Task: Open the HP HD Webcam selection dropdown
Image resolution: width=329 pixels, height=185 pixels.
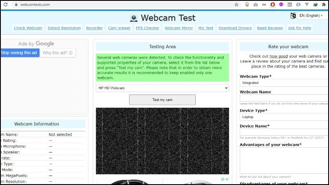Action: [x=162, y=88]
